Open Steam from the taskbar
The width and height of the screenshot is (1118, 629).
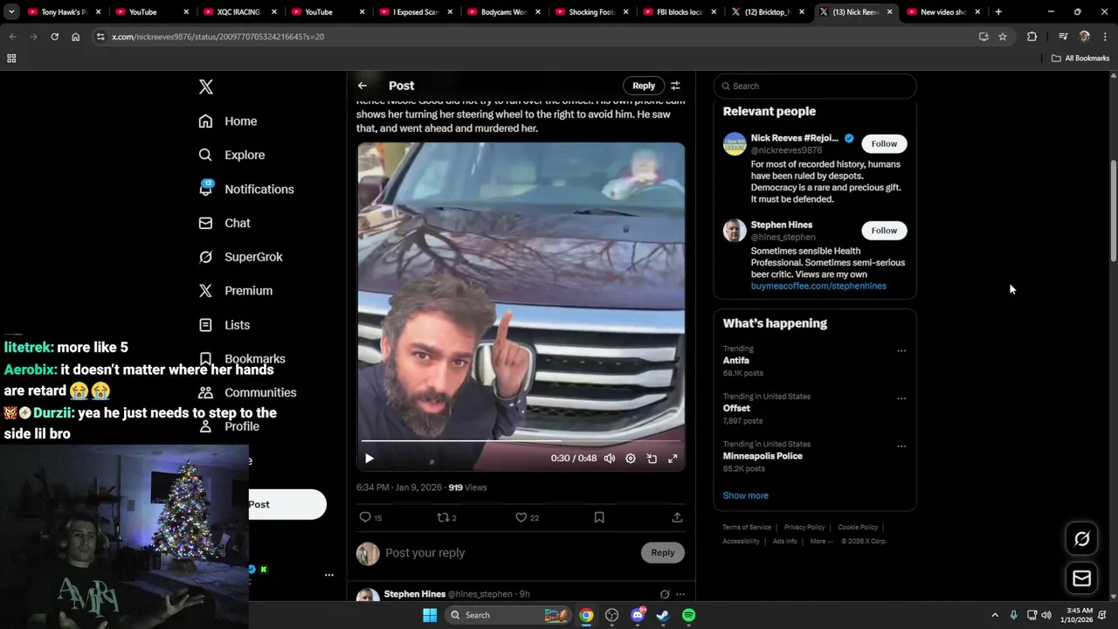(x=663, y=615)
